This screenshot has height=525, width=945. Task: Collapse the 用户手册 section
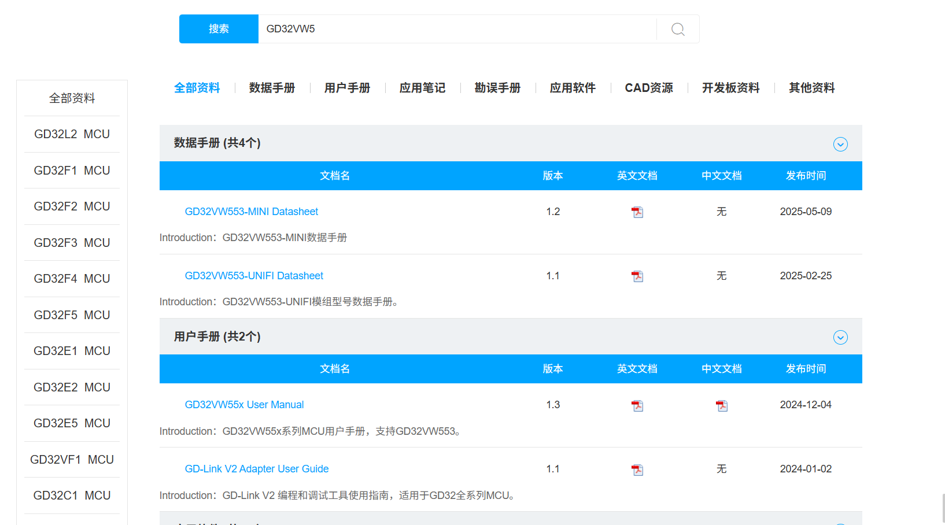[840, 337]
